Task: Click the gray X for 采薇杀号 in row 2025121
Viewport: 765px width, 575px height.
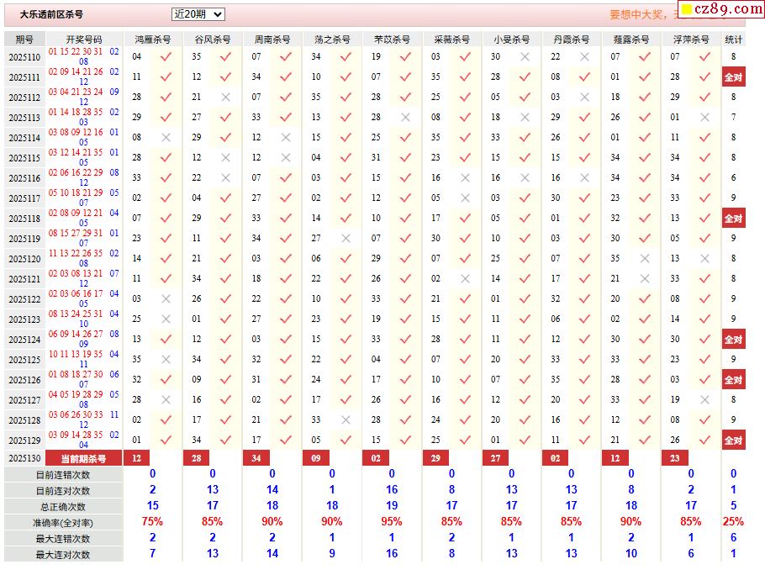Action: [x=465, y=279]
